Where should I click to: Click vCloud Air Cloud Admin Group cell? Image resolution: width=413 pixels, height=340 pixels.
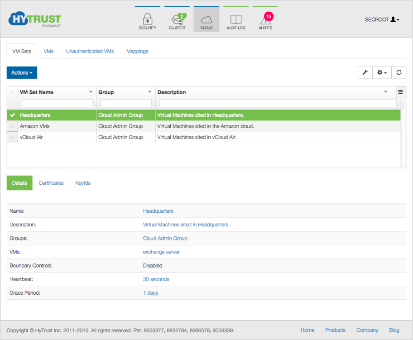tap(126, 137)
